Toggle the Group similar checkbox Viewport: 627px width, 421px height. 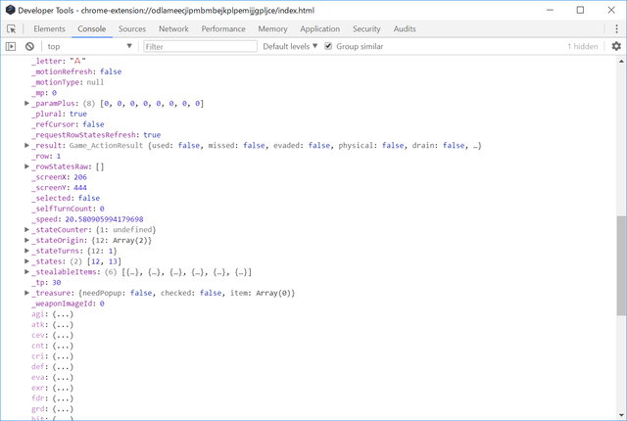point(328,46)
